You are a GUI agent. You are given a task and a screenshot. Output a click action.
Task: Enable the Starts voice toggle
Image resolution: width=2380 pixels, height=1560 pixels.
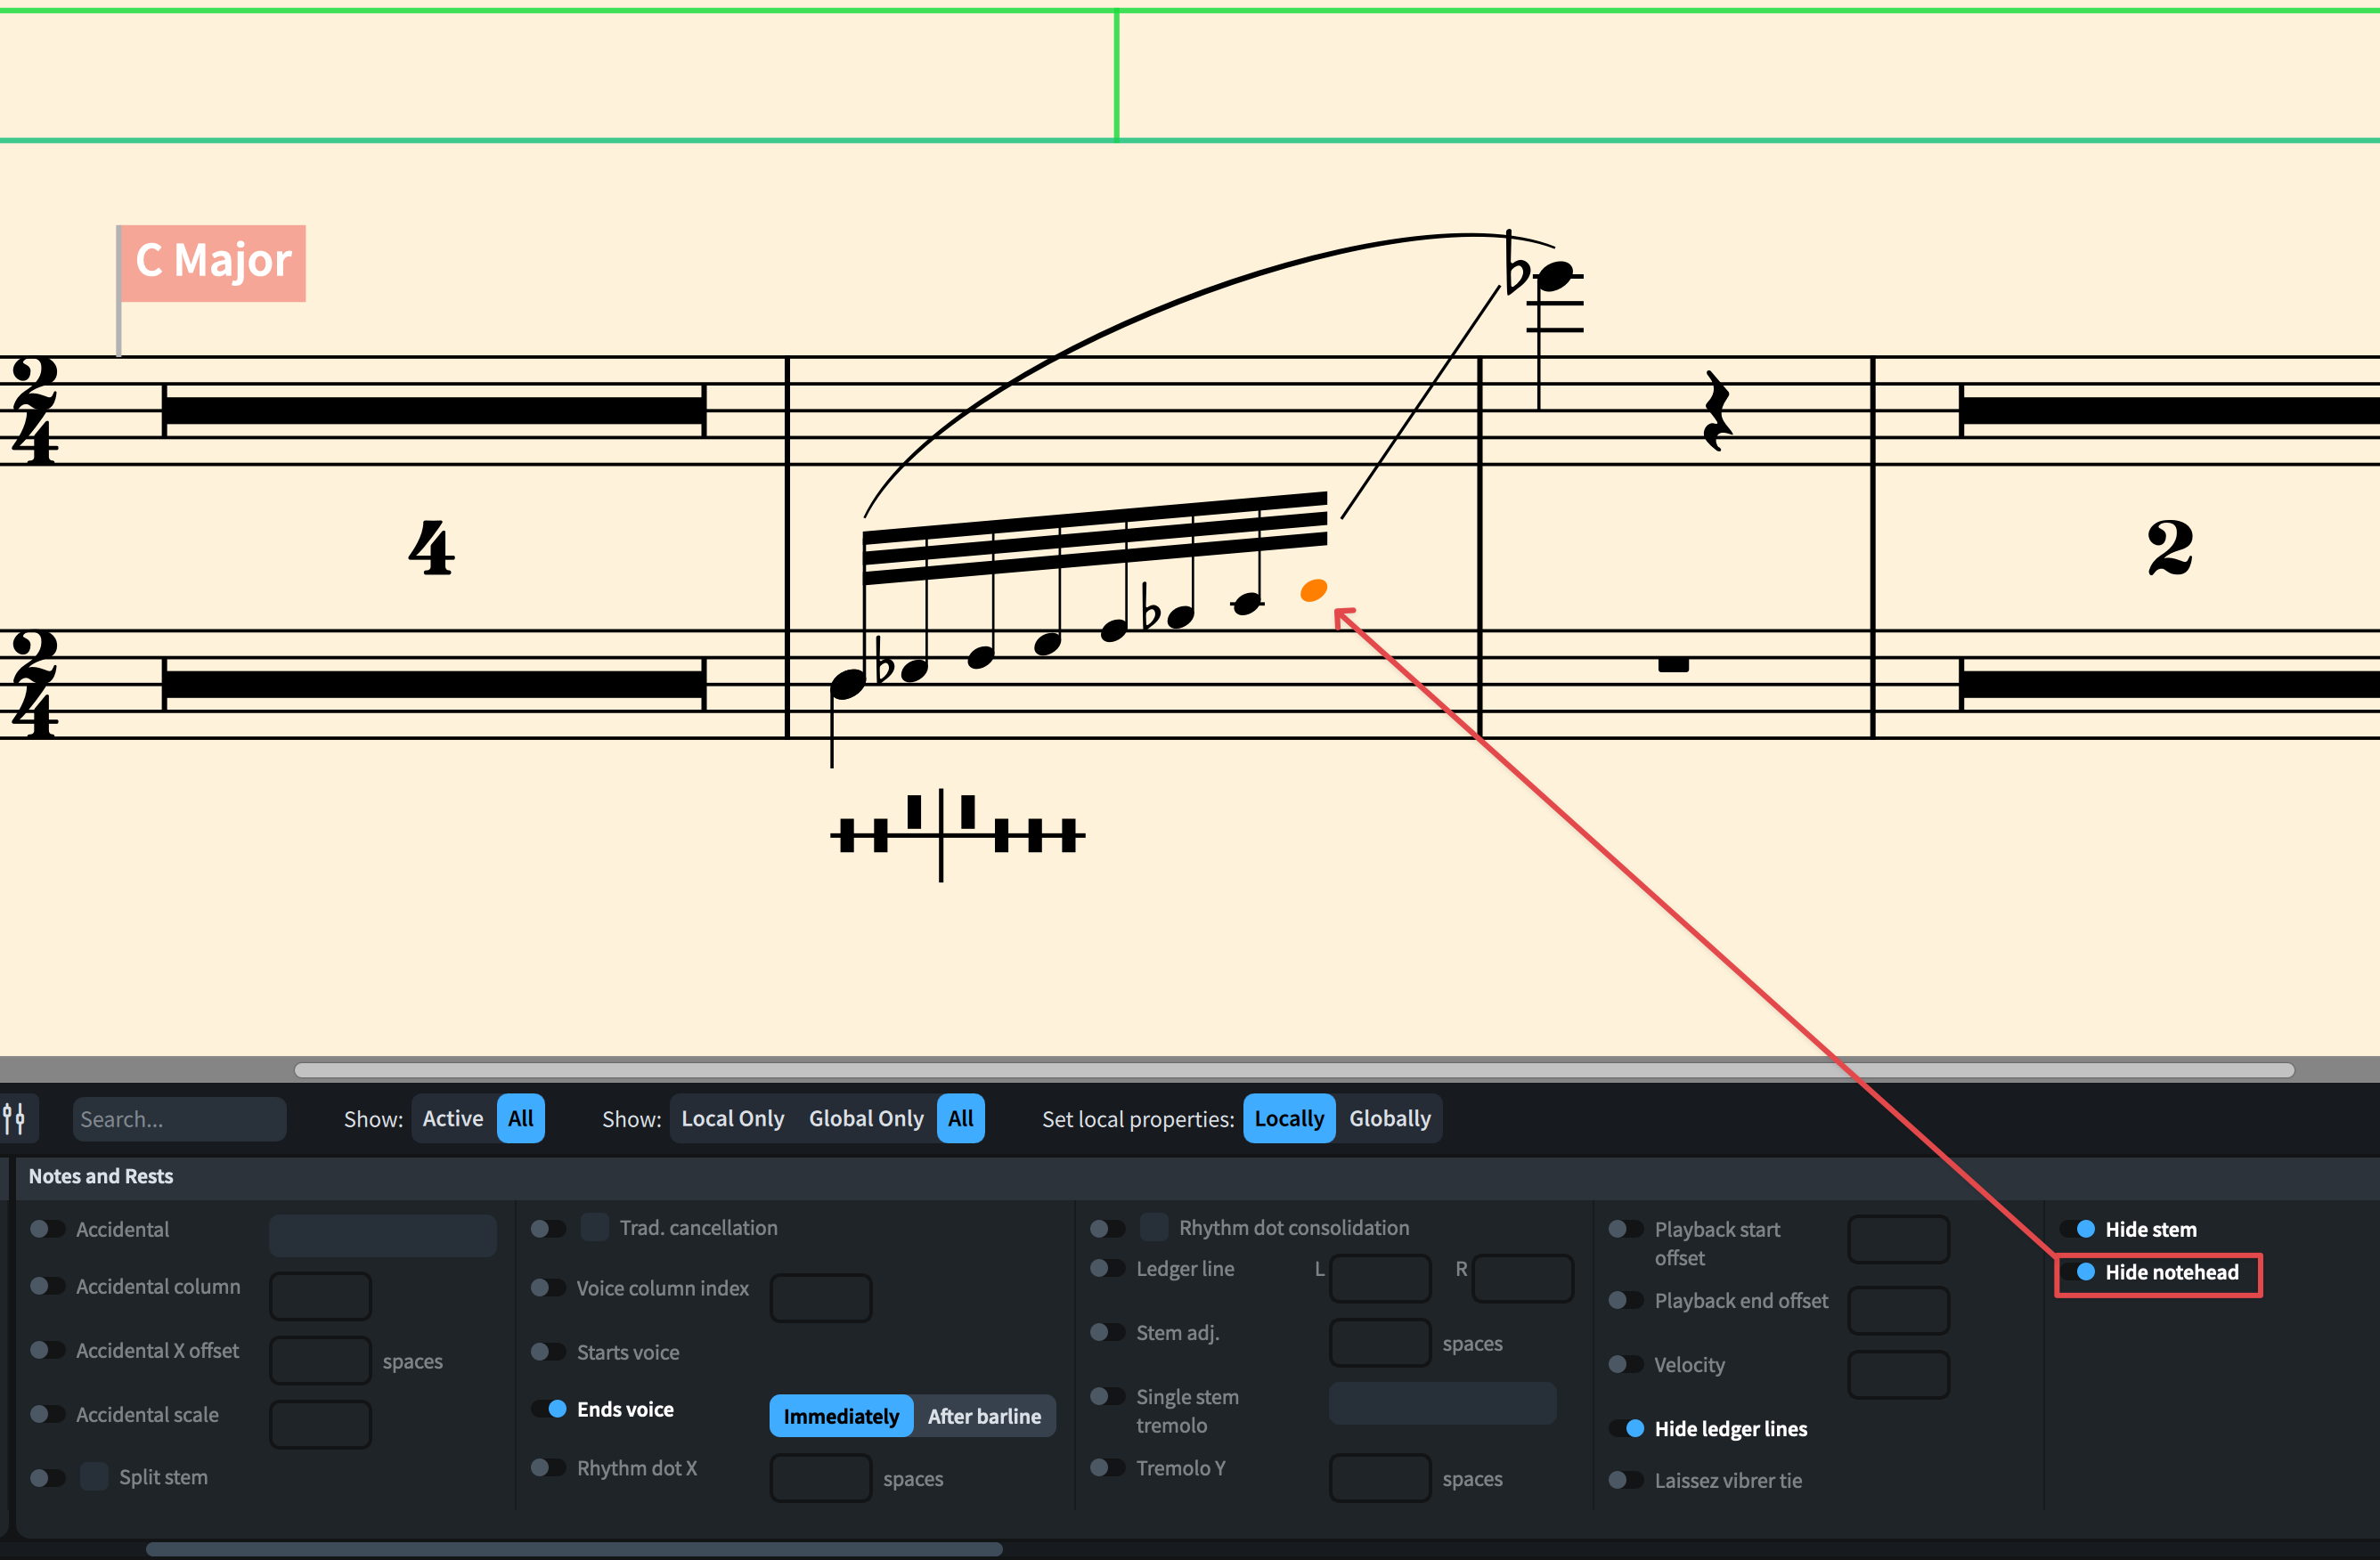click(x=548, y=1353)
